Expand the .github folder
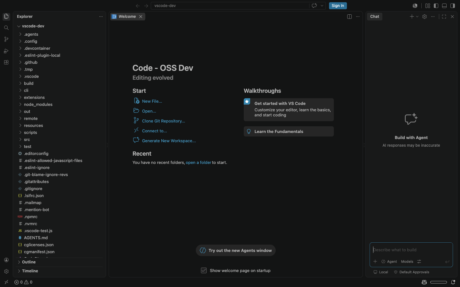 [59, 63]
